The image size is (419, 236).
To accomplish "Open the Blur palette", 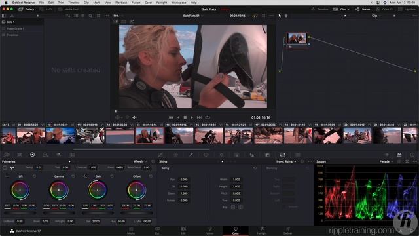I will 251,155.
